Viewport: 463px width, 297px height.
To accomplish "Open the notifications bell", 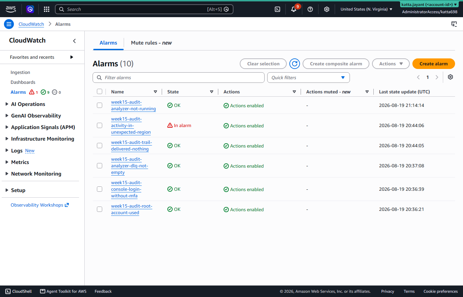I will coord(294,9).
